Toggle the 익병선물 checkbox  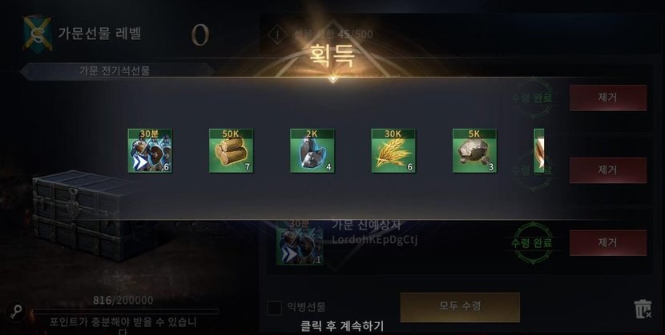274,308
